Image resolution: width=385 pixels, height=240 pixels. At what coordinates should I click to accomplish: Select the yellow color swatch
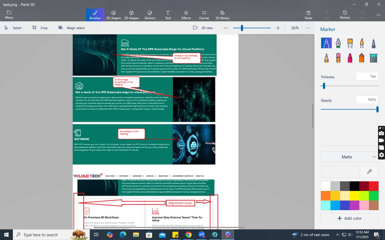355,196
